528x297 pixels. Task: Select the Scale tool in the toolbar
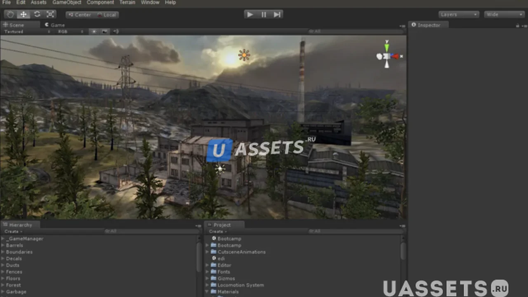click(x=50, y=14)
